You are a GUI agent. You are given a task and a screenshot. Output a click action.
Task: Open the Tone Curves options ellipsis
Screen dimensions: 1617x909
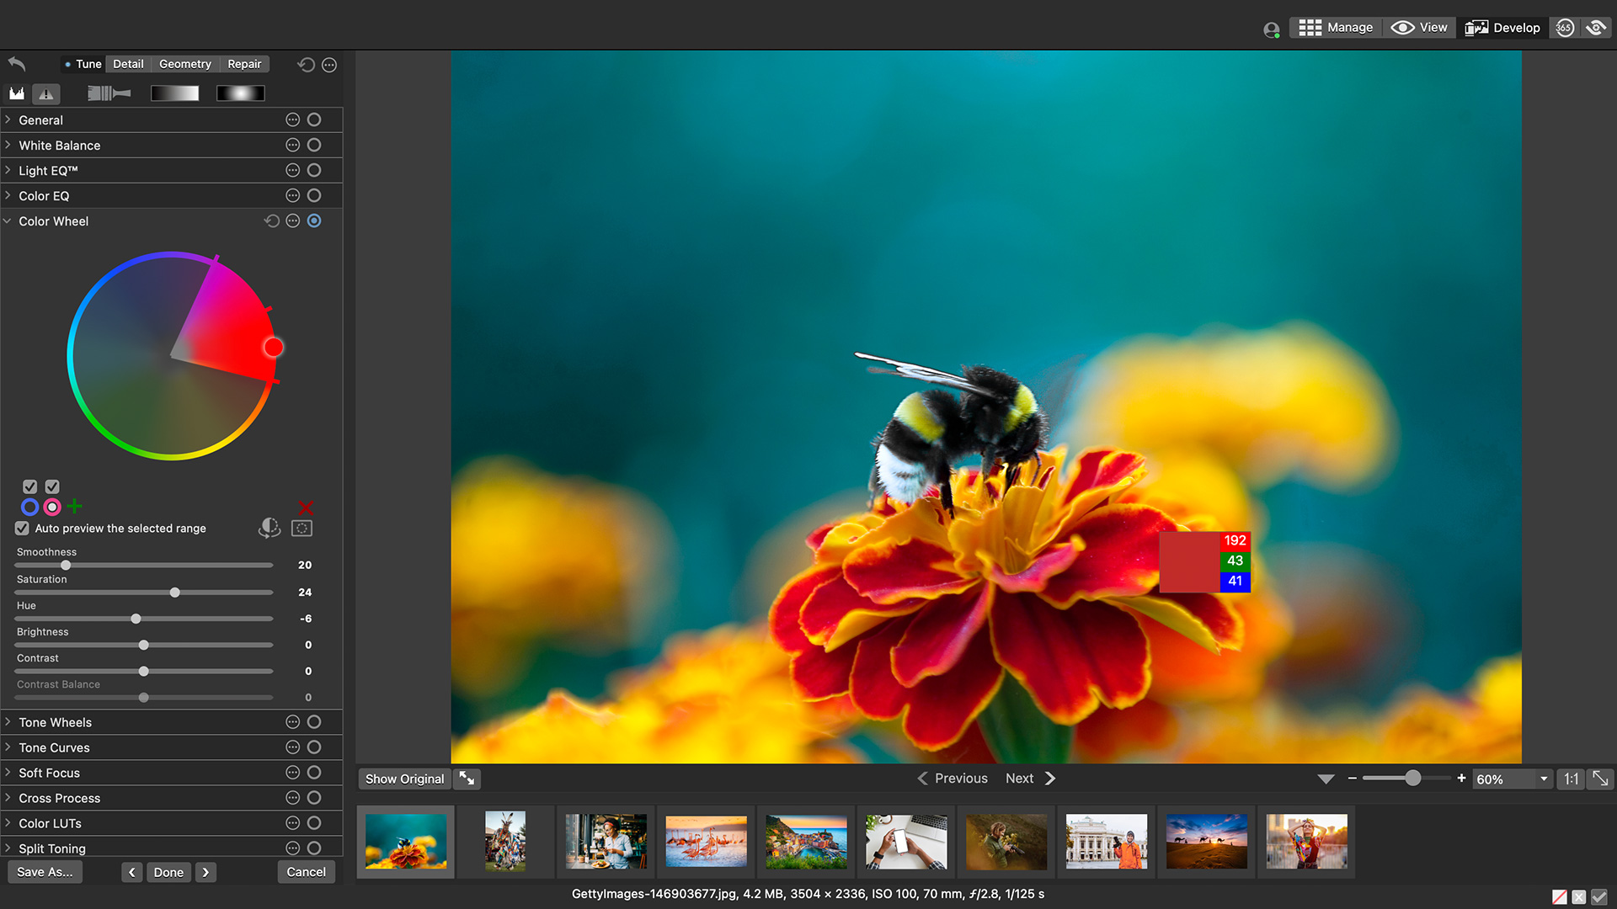click(x=293, y=747)
